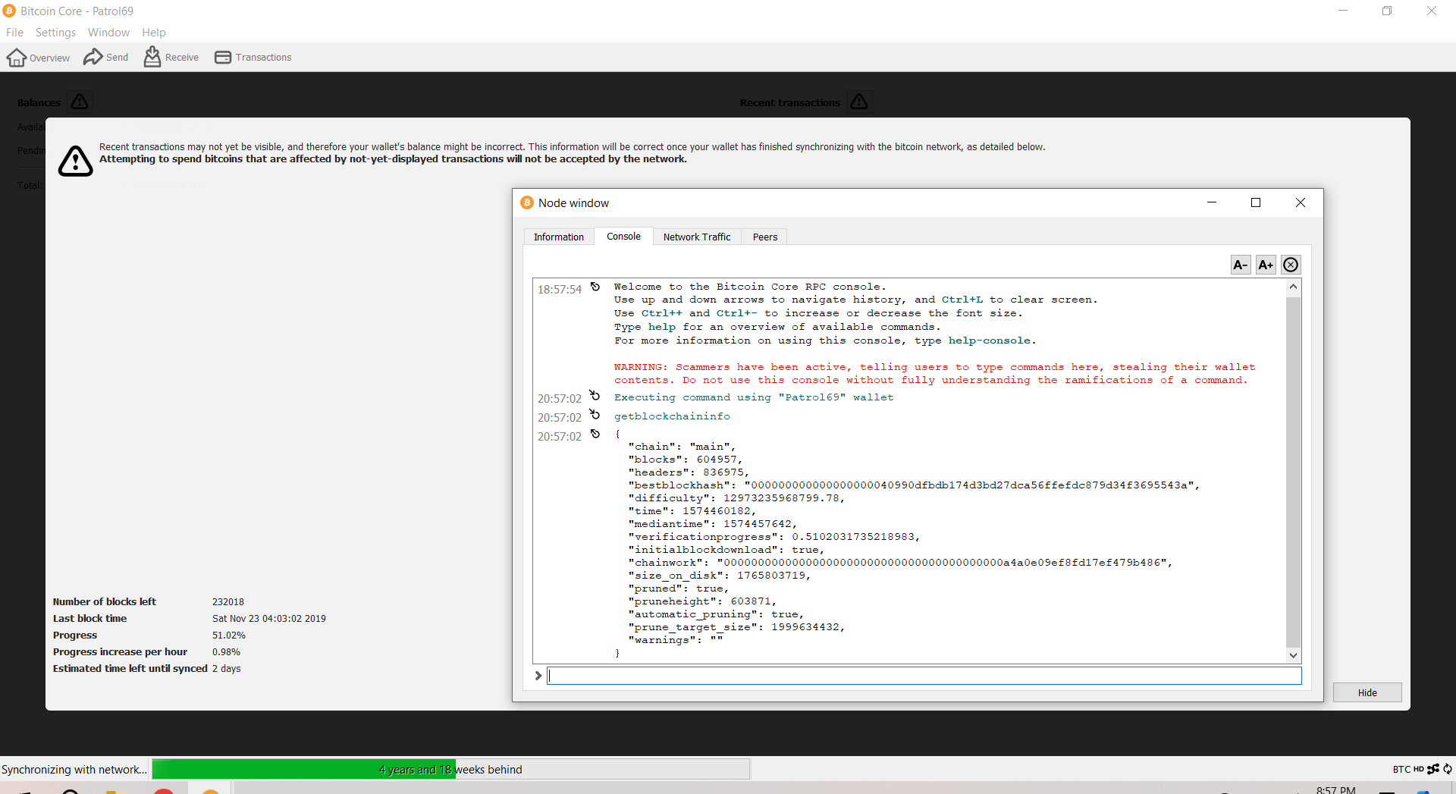Increase console font size with A+

coord(1266,265)
